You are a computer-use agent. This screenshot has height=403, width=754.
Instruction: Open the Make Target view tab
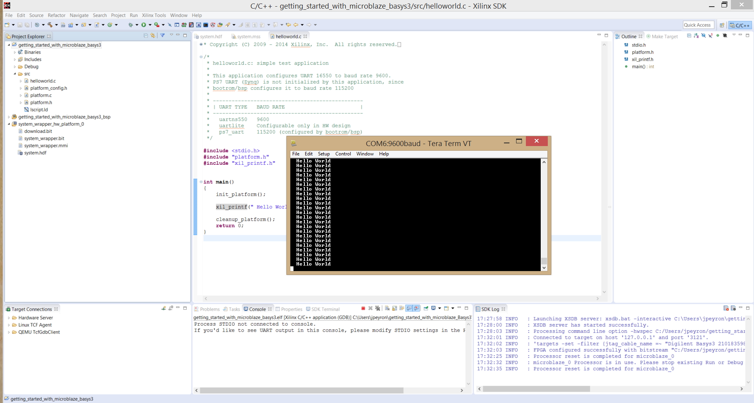pos(662,36)
